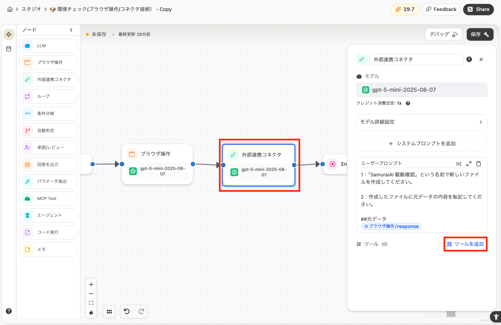
Task: Open help via the ? icon beside 外部連携コネクタ
Action: [x=469, y=59]
